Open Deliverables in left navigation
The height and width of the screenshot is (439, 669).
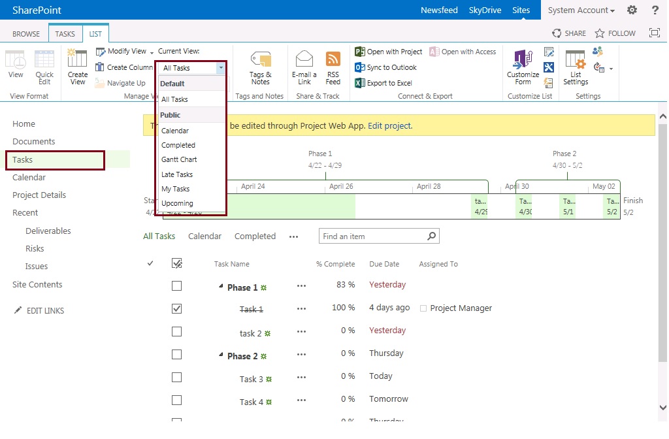[x=48, y=231]
